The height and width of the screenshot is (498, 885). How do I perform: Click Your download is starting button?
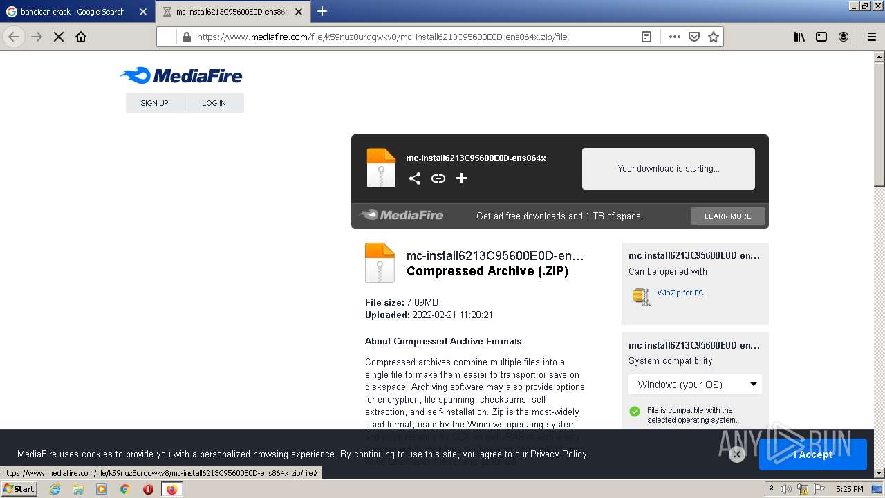669,168
